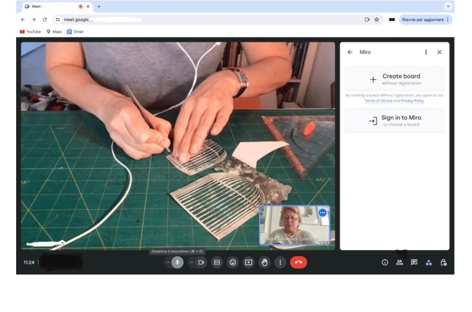Viewport: 472px width, 312px height.
Task: Toggle closed captions with the CC button
Action: [217, 263]
